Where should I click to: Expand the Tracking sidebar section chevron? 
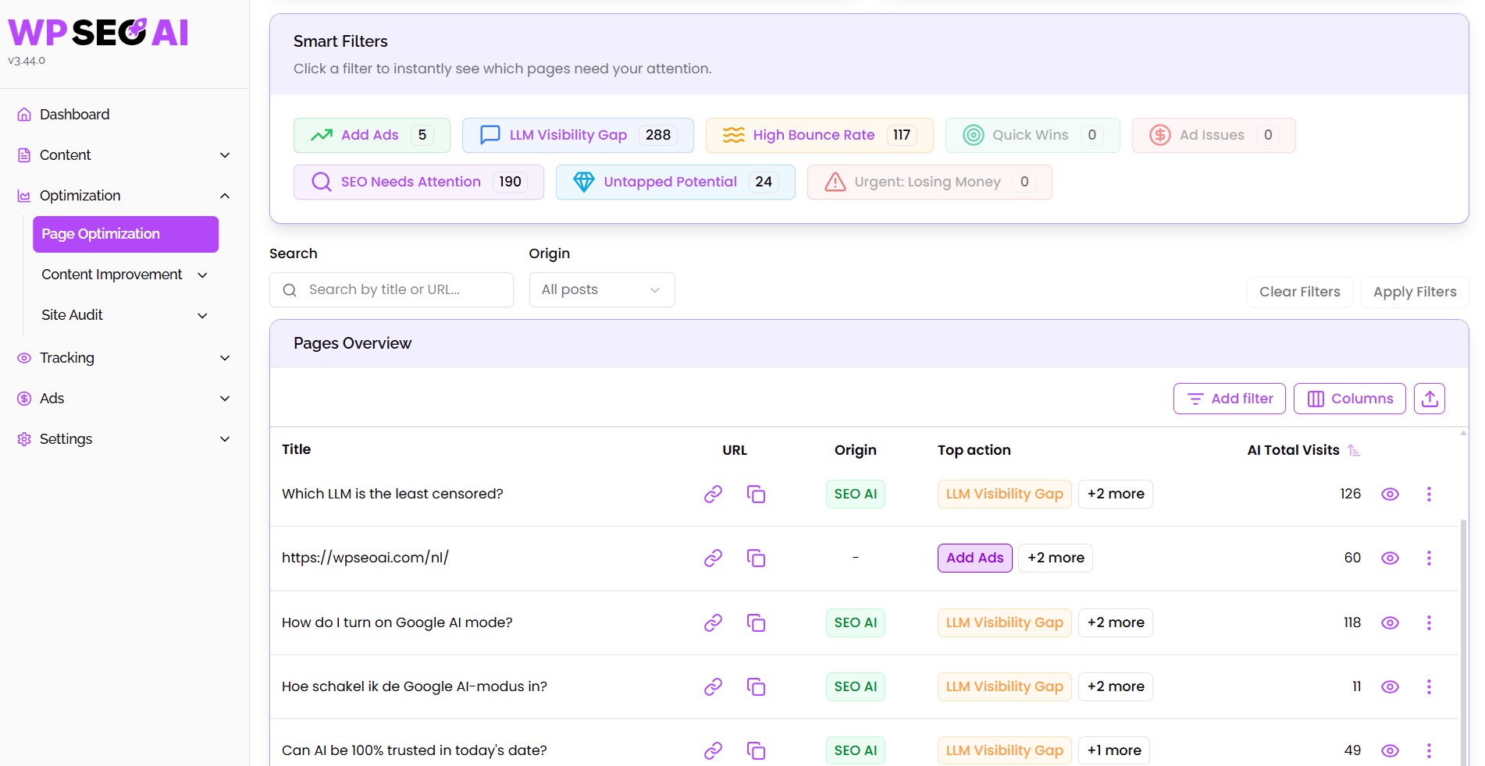click(225, 358)
